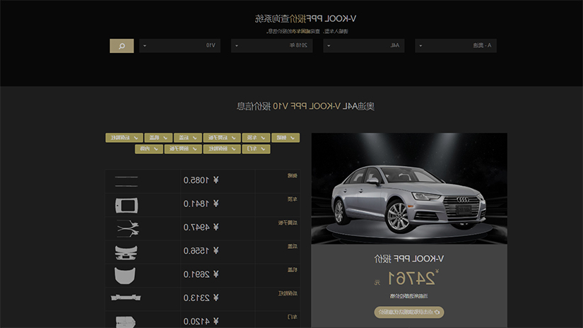583x328 pixels.
Task: Open the 2018年 year dropdown
Action: (x=272, y=46)
